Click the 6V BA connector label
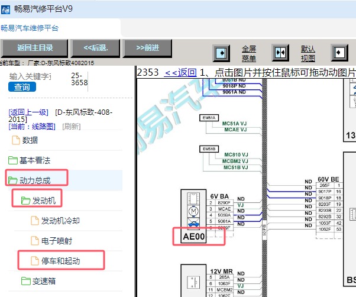 pyautogui.click(x=219, y=196)
